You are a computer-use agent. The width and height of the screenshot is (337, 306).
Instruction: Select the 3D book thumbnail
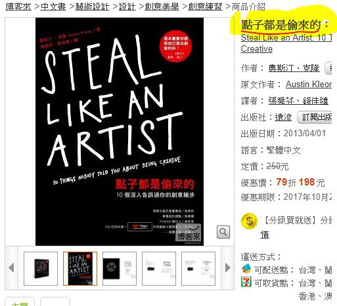[41, 269]
